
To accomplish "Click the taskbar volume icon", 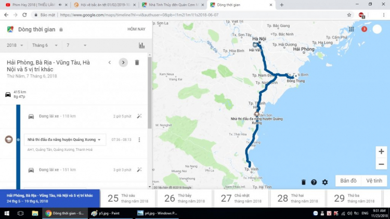I will 349,213.
